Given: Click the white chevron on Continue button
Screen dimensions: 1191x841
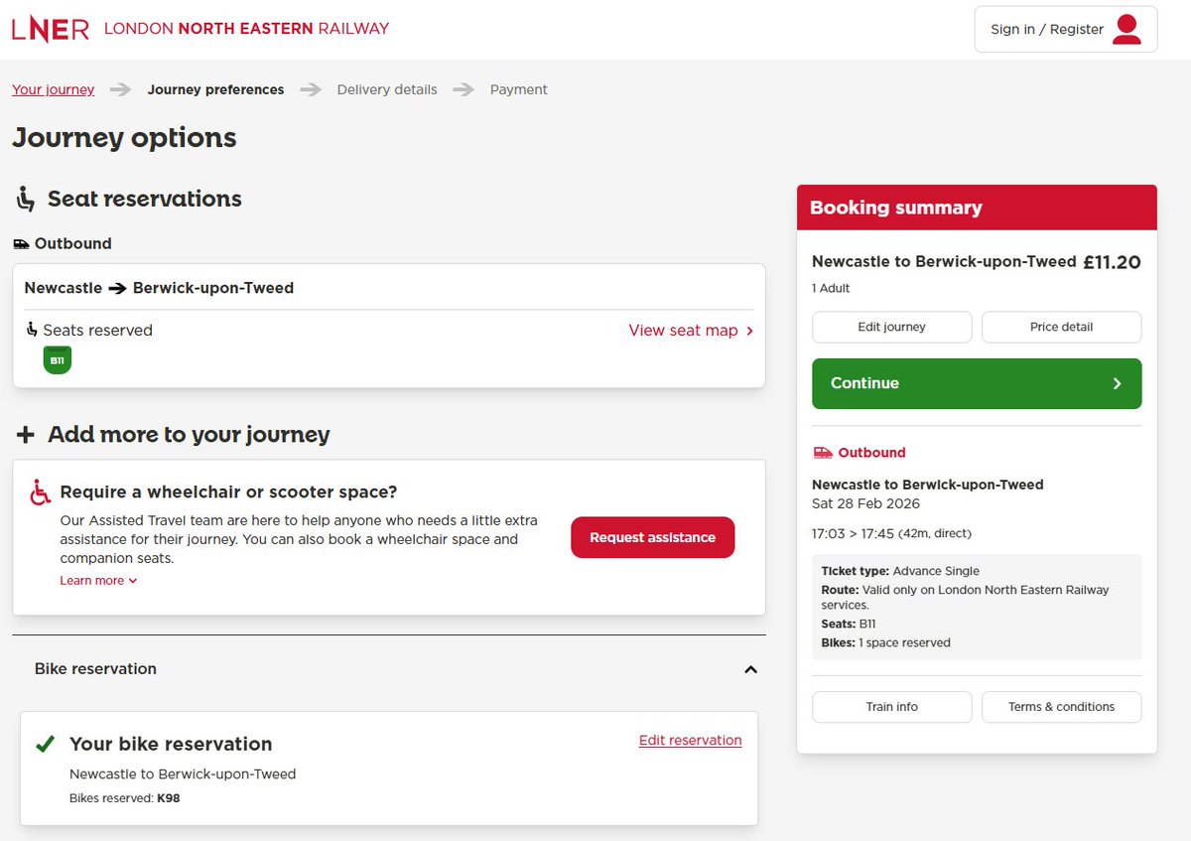Looking at the screenshot, I should (x=1117, y=383).
